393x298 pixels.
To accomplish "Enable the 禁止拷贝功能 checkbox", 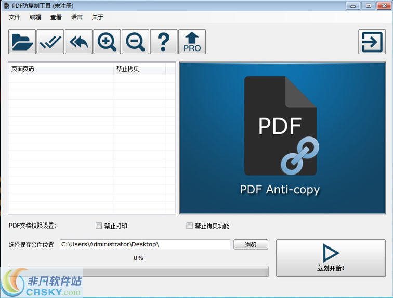I will coord(189,226).
